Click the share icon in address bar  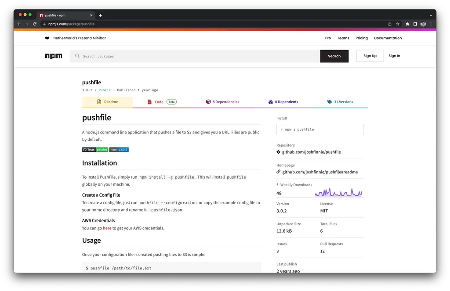[x=390, y=24]
